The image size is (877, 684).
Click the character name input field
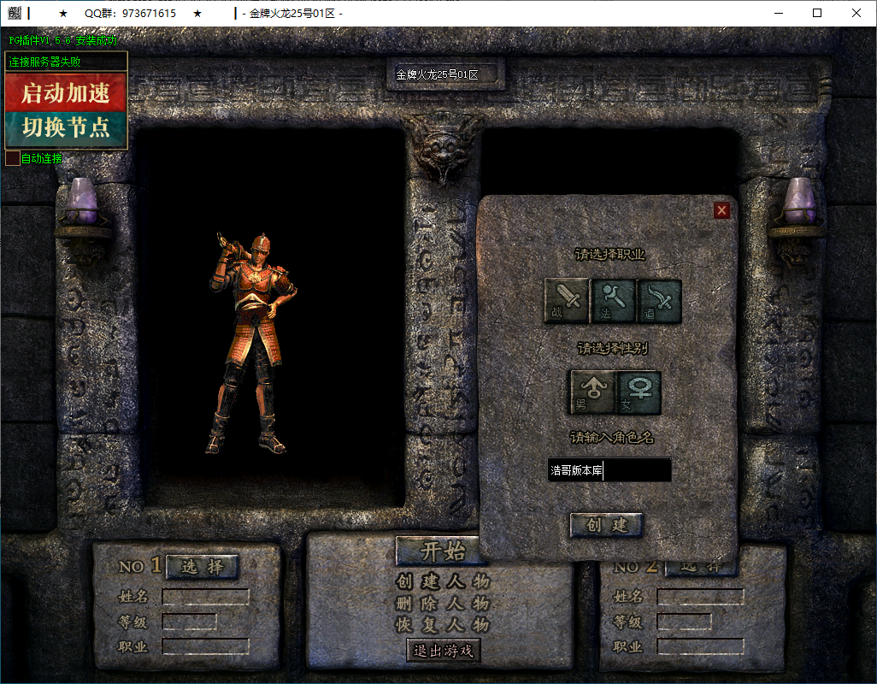tap(609, 469)
